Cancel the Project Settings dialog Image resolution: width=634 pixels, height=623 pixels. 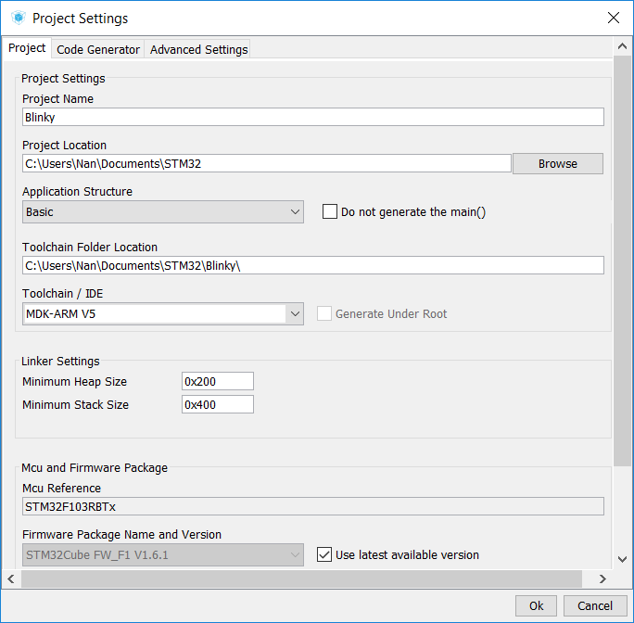[x=595, y=605]
